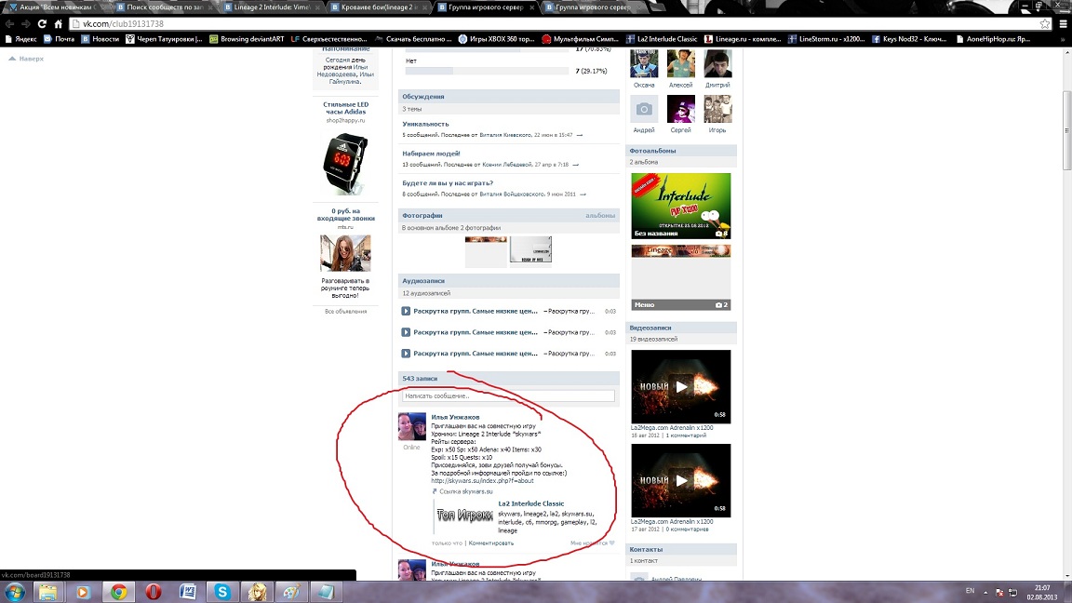Switch to 'Поиск сообществ' tab
The width and height of the screenshot is (1072, 603).
[x=164, y=7]
